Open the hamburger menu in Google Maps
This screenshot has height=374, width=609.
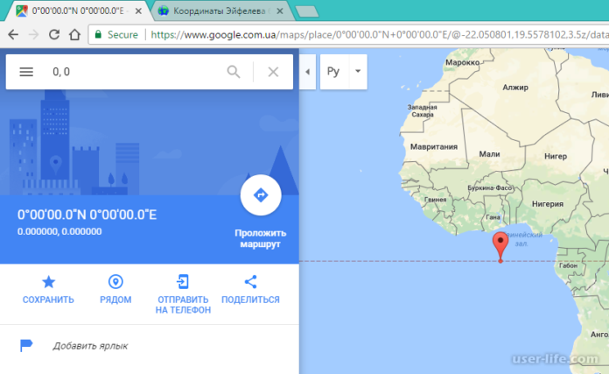(26, 72)
